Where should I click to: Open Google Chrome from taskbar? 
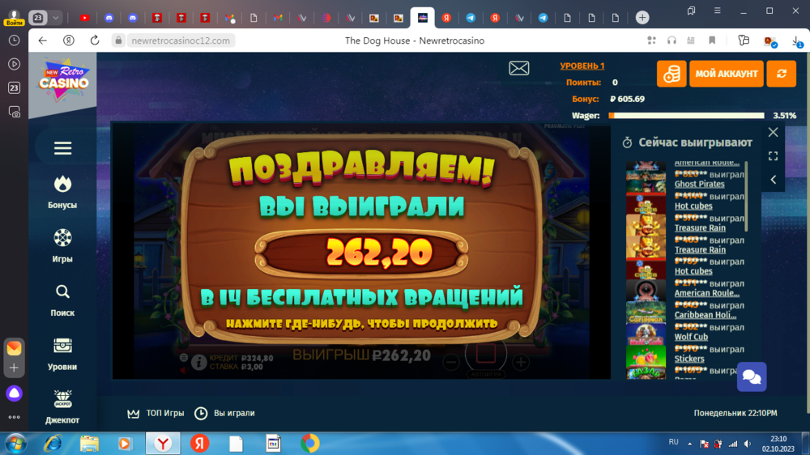(310, 444)
